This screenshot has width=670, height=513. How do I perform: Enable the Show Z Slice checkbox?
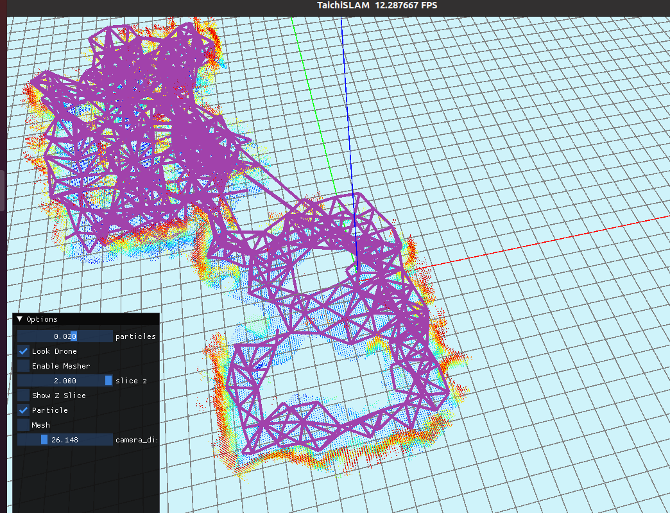pos(24,396)
